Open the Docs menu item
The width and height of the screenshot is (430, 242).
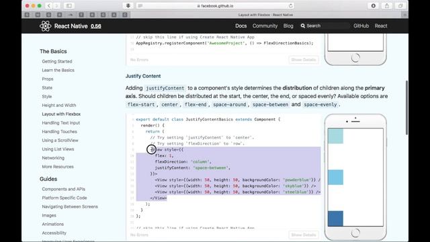(x=241, y=26)
